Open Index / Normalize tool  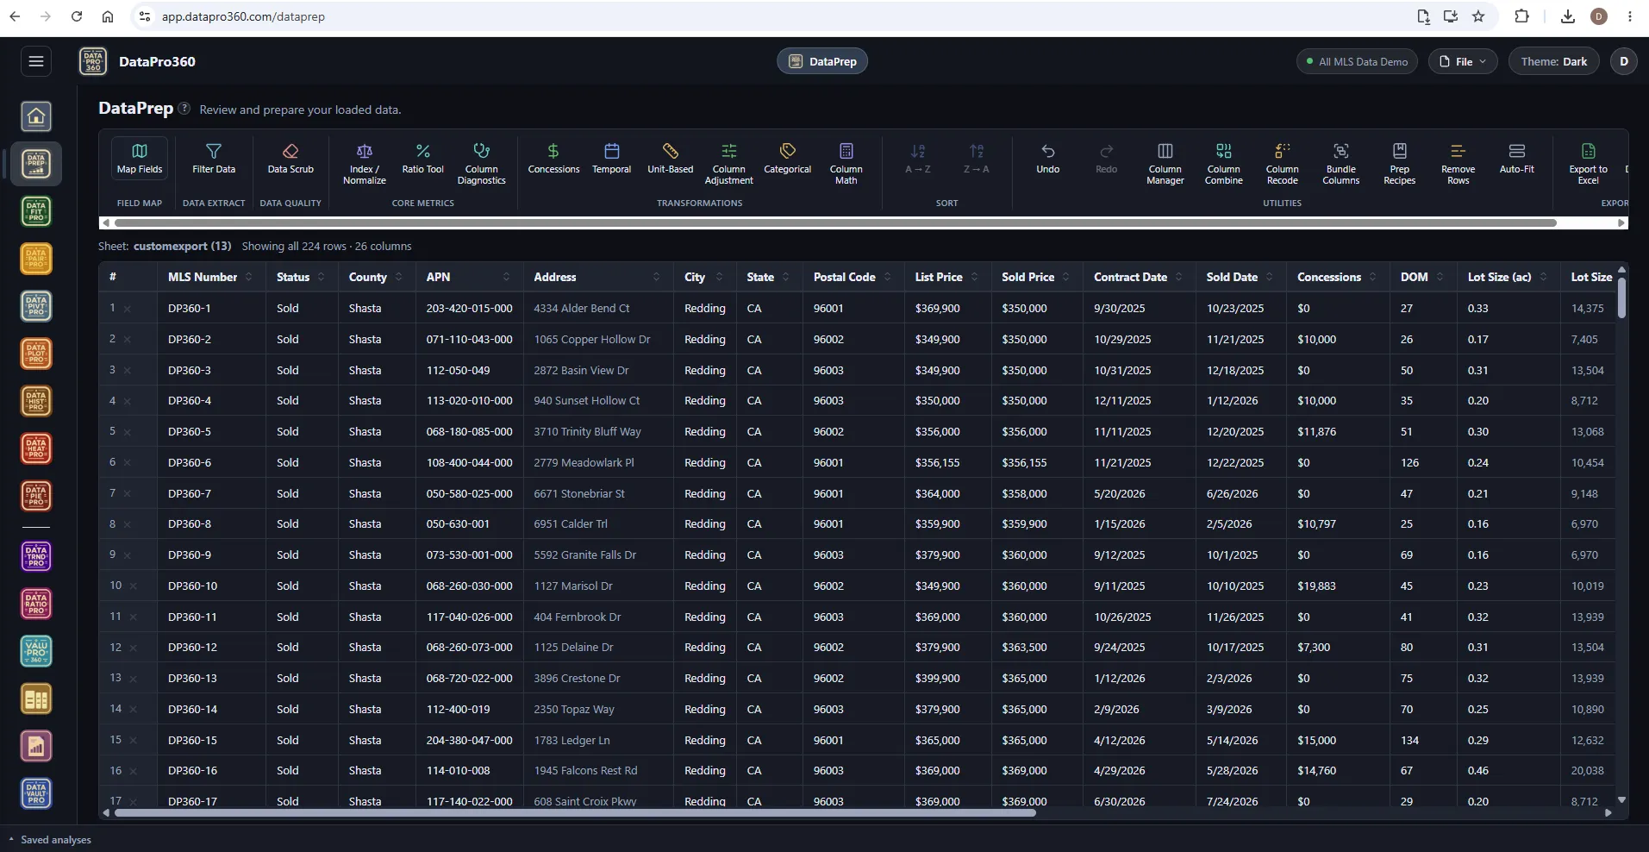coord(365,164)
